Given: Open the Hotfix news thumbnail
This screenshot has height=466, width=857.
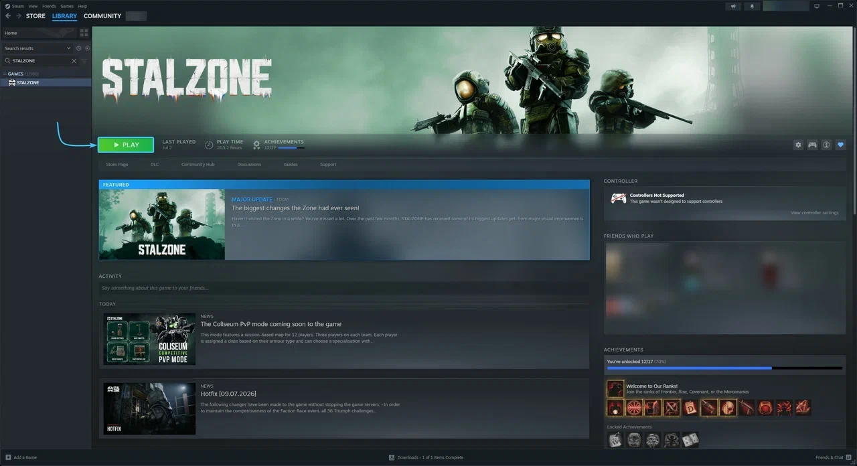Looking at the screenshot, I should point(149,408).
